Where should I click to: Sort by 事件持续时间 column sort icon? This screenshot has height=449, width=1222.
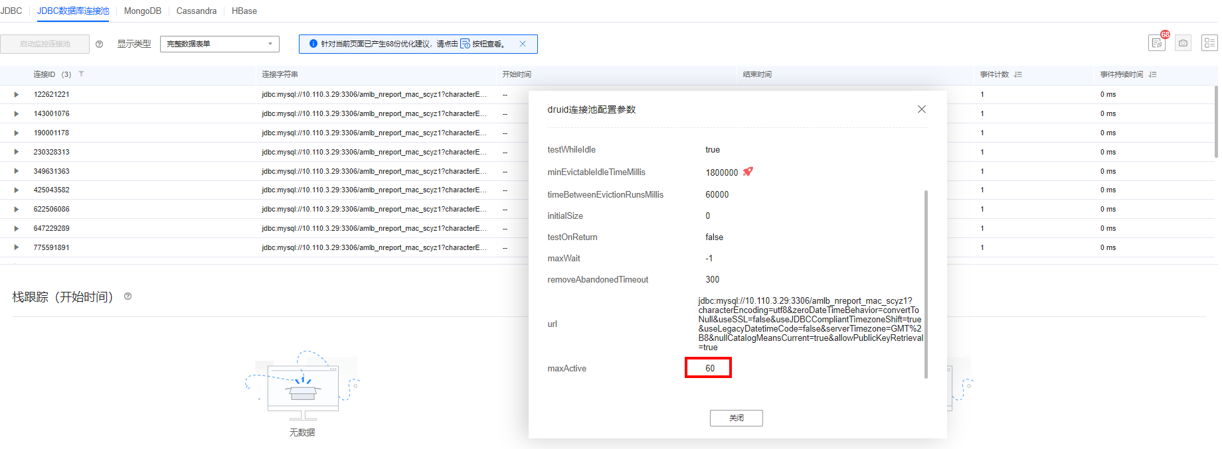[x=1153, y=75]
